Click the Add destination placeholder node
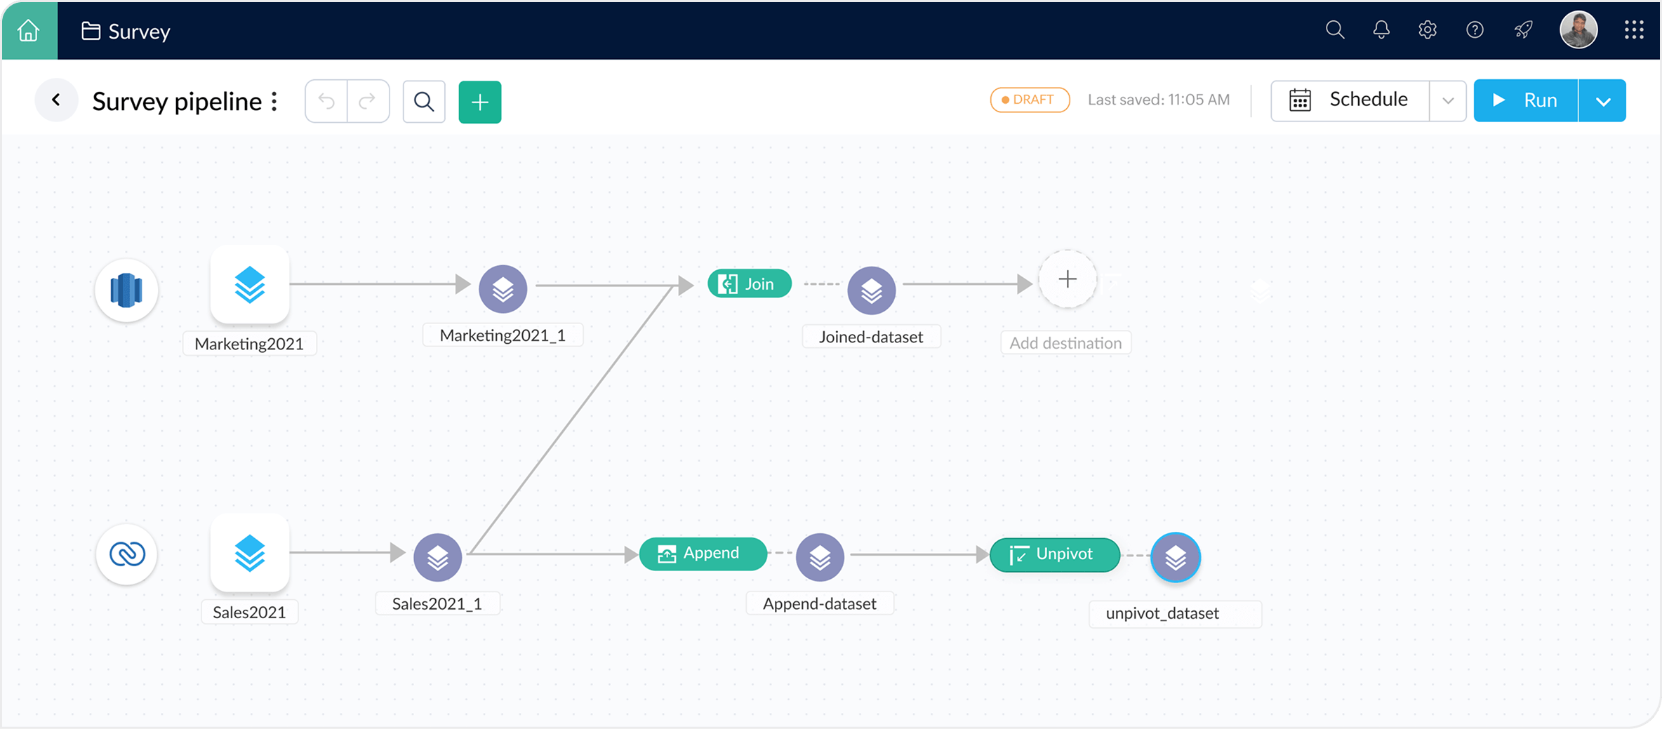 coord(1067,279)
